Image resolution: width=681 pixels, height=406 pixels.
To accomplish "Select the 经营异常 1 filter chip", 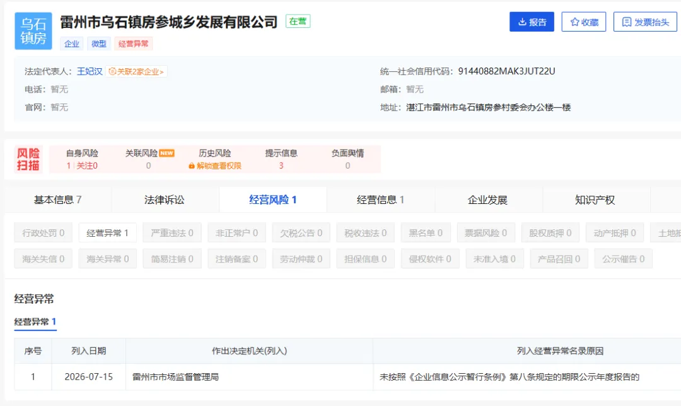I will (x=107, y=233).
